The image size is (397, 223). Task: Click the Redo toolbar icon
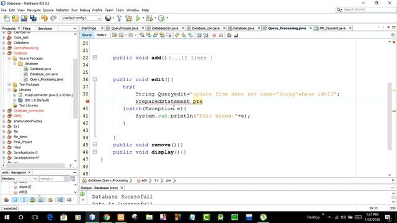pos(53,18)
